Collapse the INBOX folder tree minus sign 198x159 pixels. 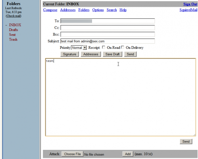6,25
